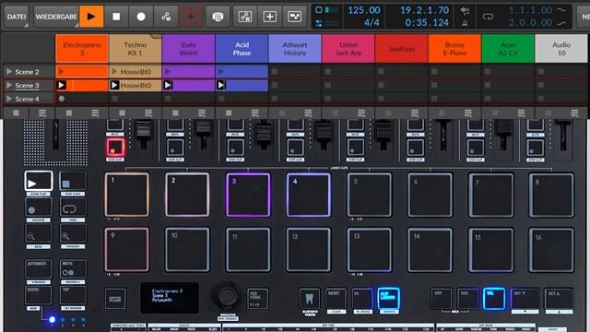
Task: Click controller's scene play button
Action: coord(39,181)
